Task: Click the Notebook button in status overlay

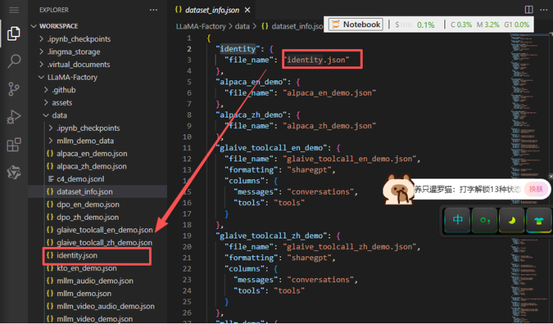Action: 356,25
